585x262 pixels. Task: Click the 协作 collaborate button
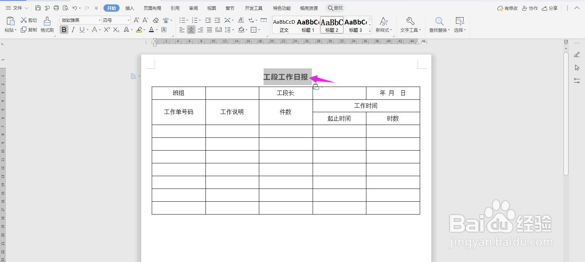click(530, 8)
